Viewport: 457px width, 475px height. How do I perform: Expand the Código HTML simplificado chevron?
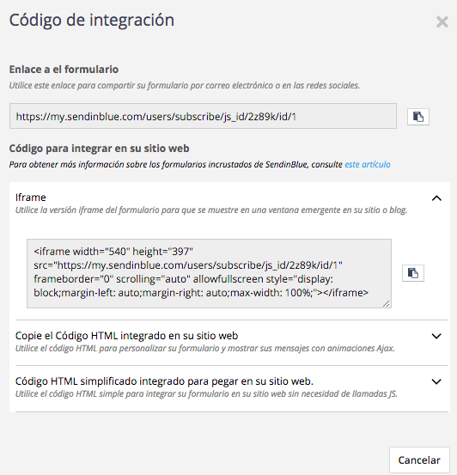pos(436,381)
